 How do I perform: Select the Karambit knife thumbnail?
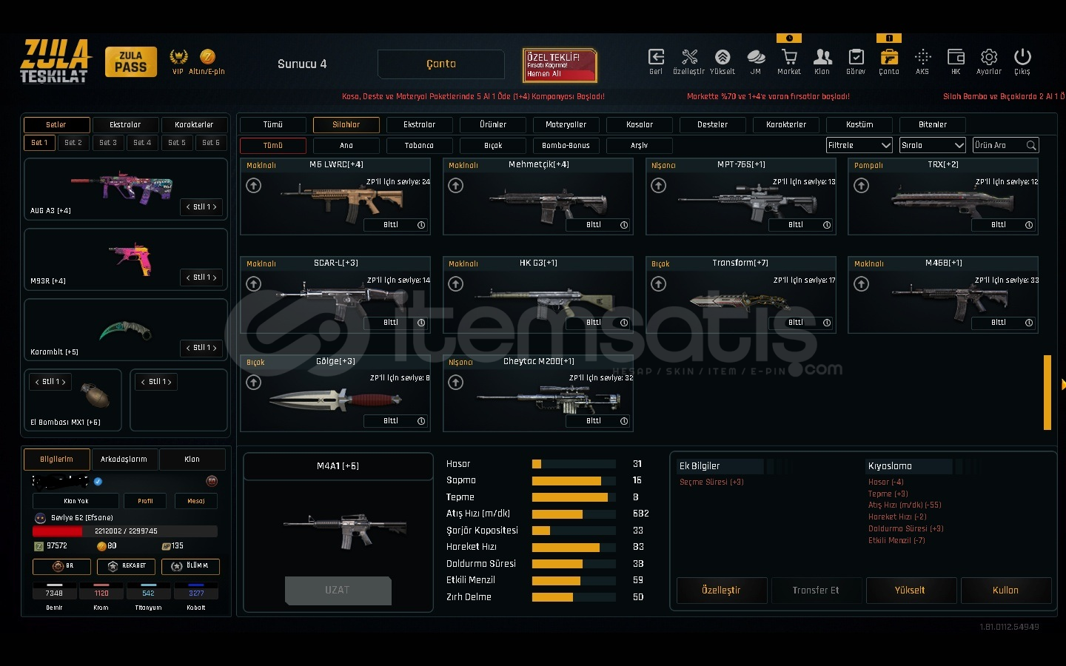pos(125,330)
